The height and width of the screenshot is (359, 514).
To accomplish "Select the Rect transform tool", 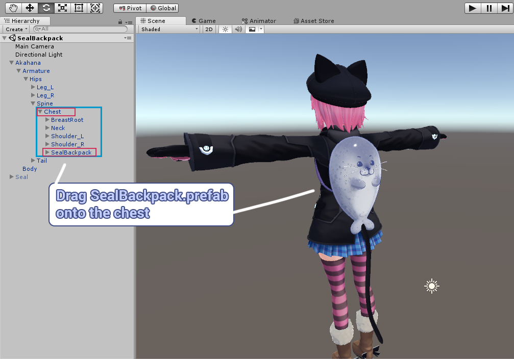I will pyautogui.click(x=79, y=8).
